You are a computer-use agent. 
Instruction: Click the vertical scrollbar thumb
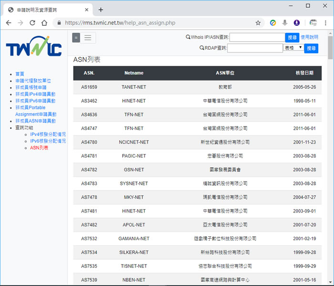[x=330, y=48]
